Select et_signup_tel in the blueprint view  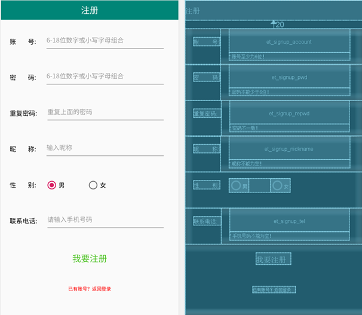coord(290,220)
